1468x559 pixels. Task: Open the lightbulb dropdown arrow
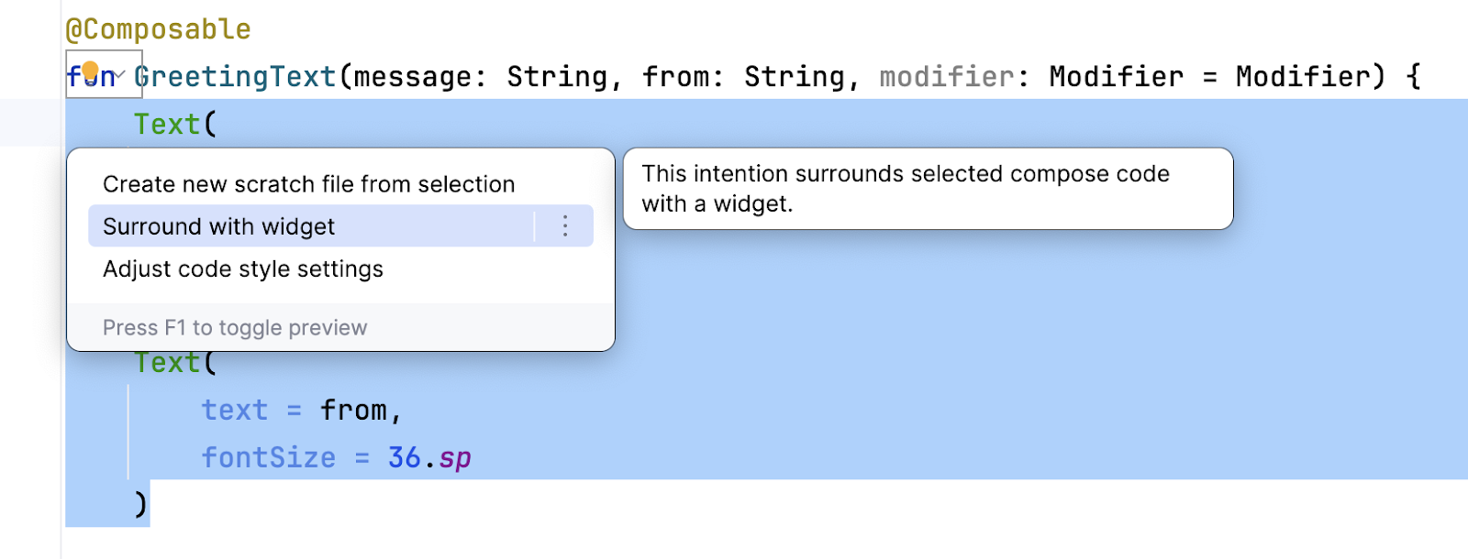pyautogui.click(x=119, y=74)
